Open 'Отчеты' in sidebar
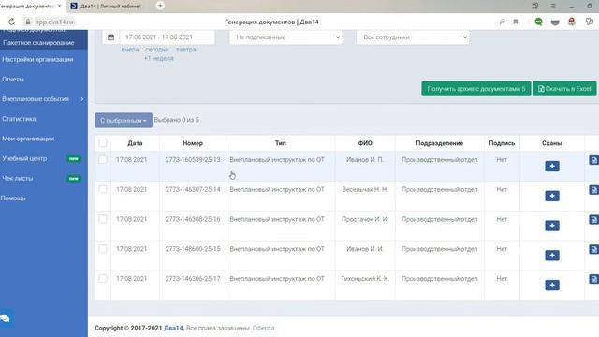 [13, 79]
